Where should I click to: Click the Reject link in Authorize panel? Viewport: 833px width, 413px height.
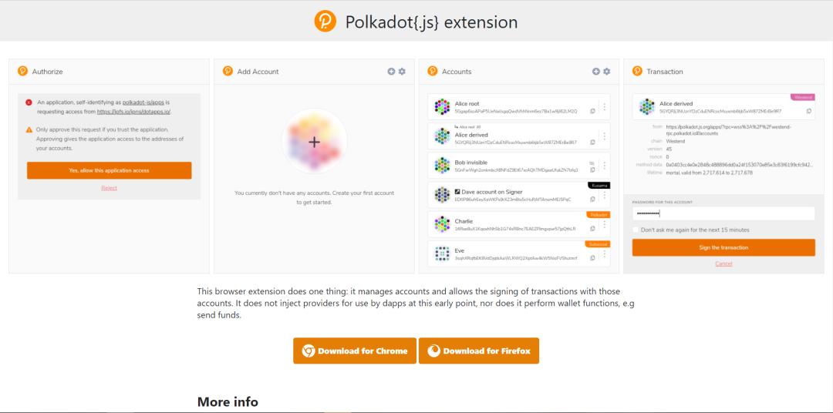coord(109,188)
